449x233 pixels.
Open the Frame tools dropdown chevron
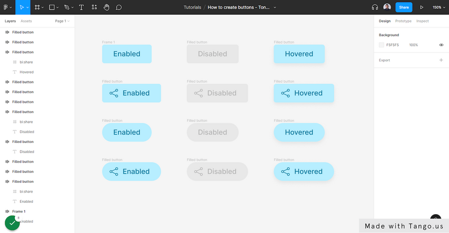point(43,8)
